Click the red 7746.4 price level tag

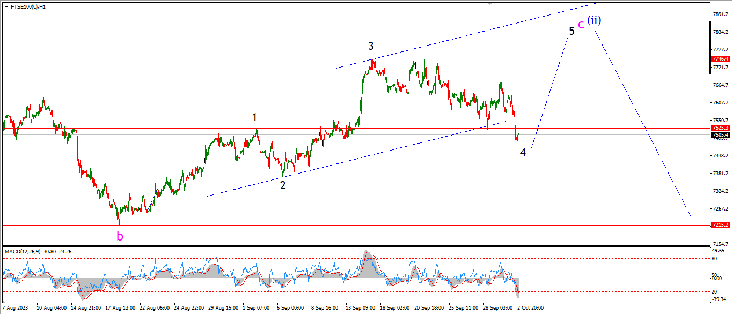coord(720,58)
